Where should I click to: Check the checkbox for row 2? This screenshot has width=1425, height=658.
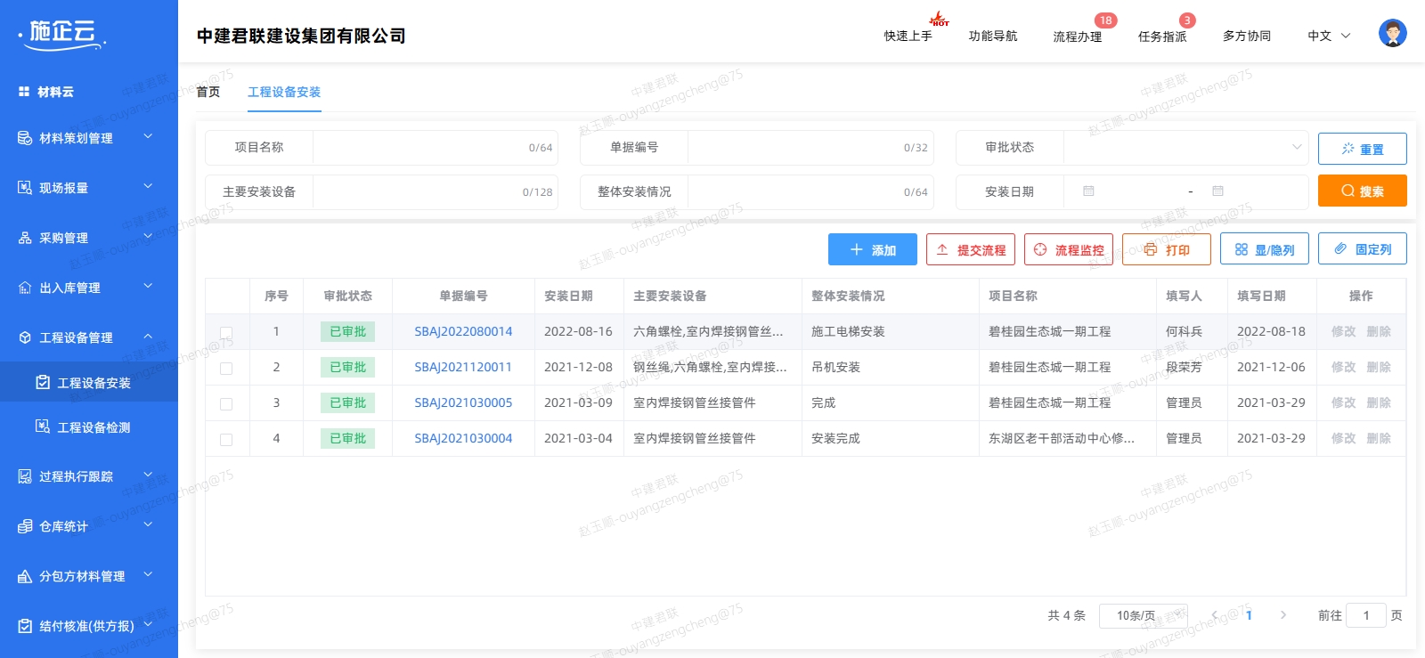point(226,368)
